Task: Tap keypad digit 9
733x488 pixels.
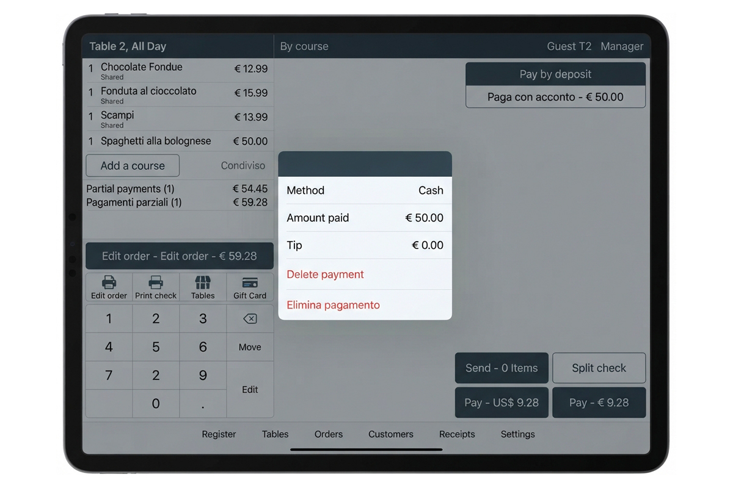Action: [203, 376]
